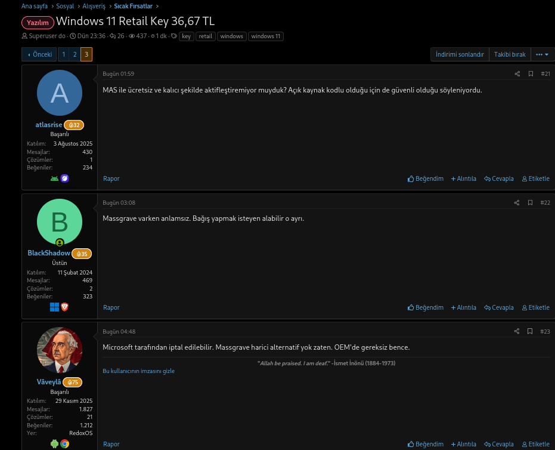
Task: Click the Android icon under atlasrise
Action: 54,178
